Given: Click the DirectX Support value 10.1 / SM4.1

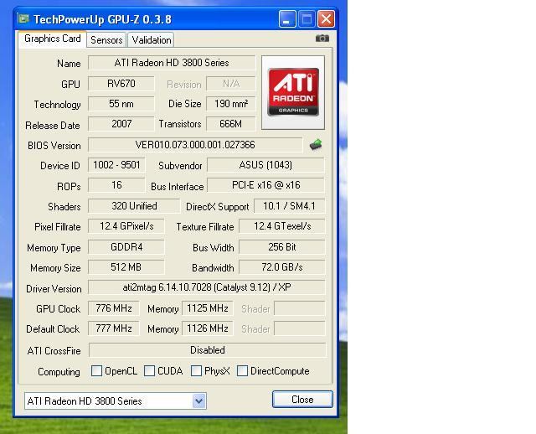Looking at the screenshot, I should (289, 206).
